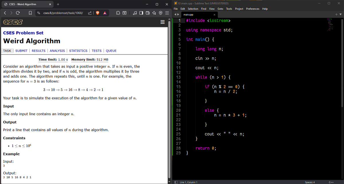Image resolution: width=344 pixels, height=184 pixels.
Task: Open Sublime Text Preferences menu
Action: (253, 9)
